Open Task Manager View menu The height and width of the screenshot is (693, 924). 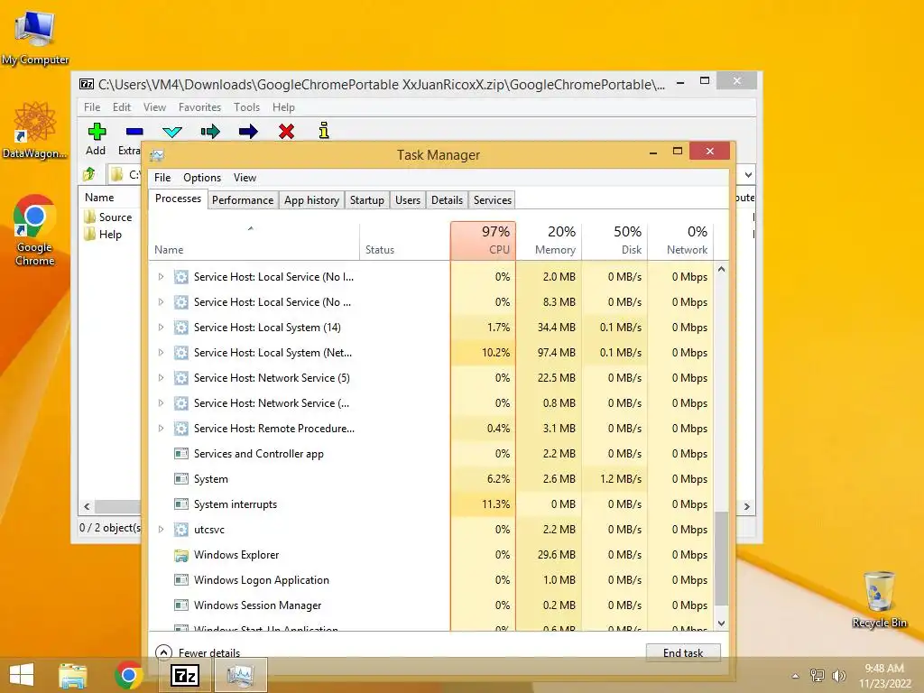click(245, 178)
